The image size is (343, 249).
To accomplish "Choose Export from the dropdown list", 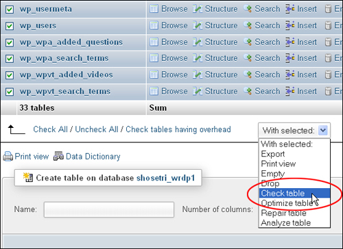I will [294, 154].
